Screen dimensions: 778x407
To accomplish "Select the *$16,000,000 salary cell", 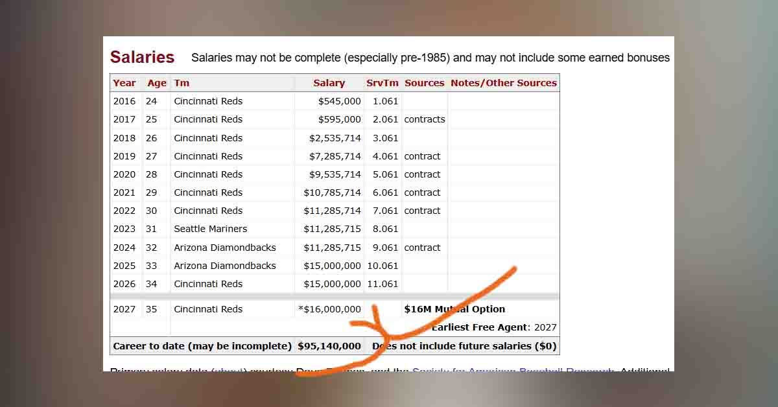I will (x=329, y=309).
